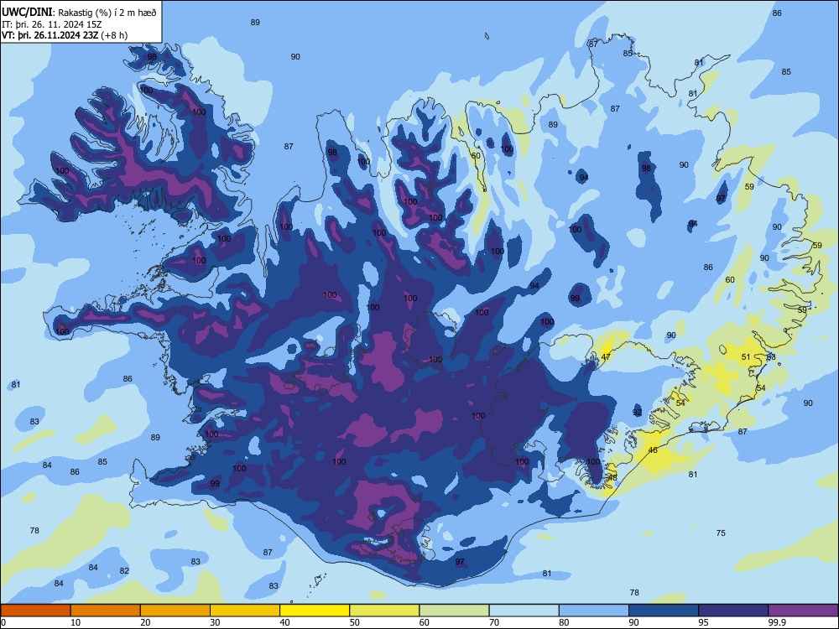Click the legend tick label '10'
The height and width of the screenshot is (629, 839).
[76, 622]
